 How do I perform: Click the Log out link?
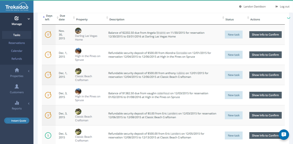pos(284,6)
